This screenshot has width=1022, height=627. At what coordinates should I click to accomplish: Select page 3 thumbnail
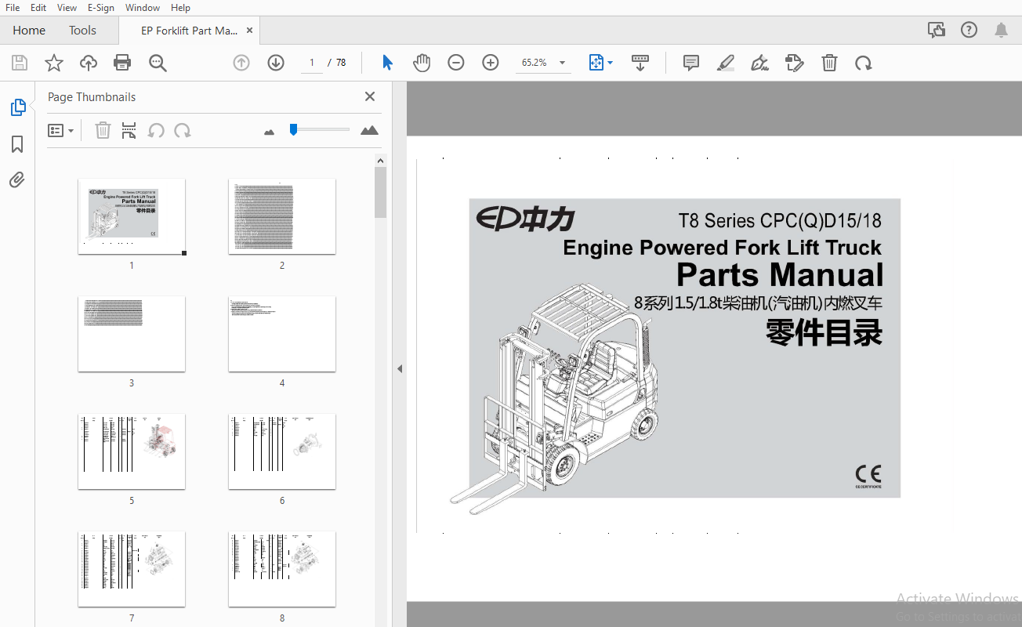(132, 334)
